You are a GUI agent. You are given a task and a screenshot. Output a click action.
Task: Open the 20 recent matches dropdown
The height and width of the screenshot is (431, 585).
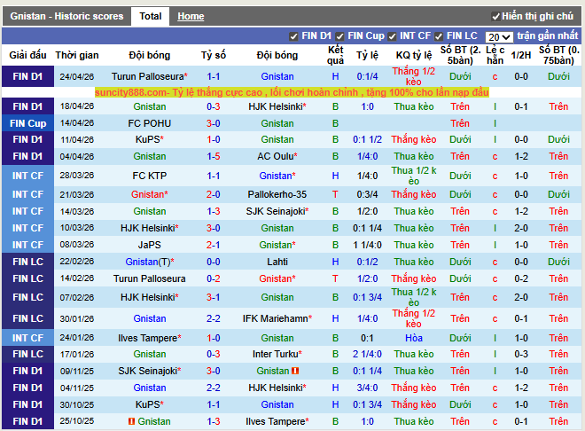(499, 37)
